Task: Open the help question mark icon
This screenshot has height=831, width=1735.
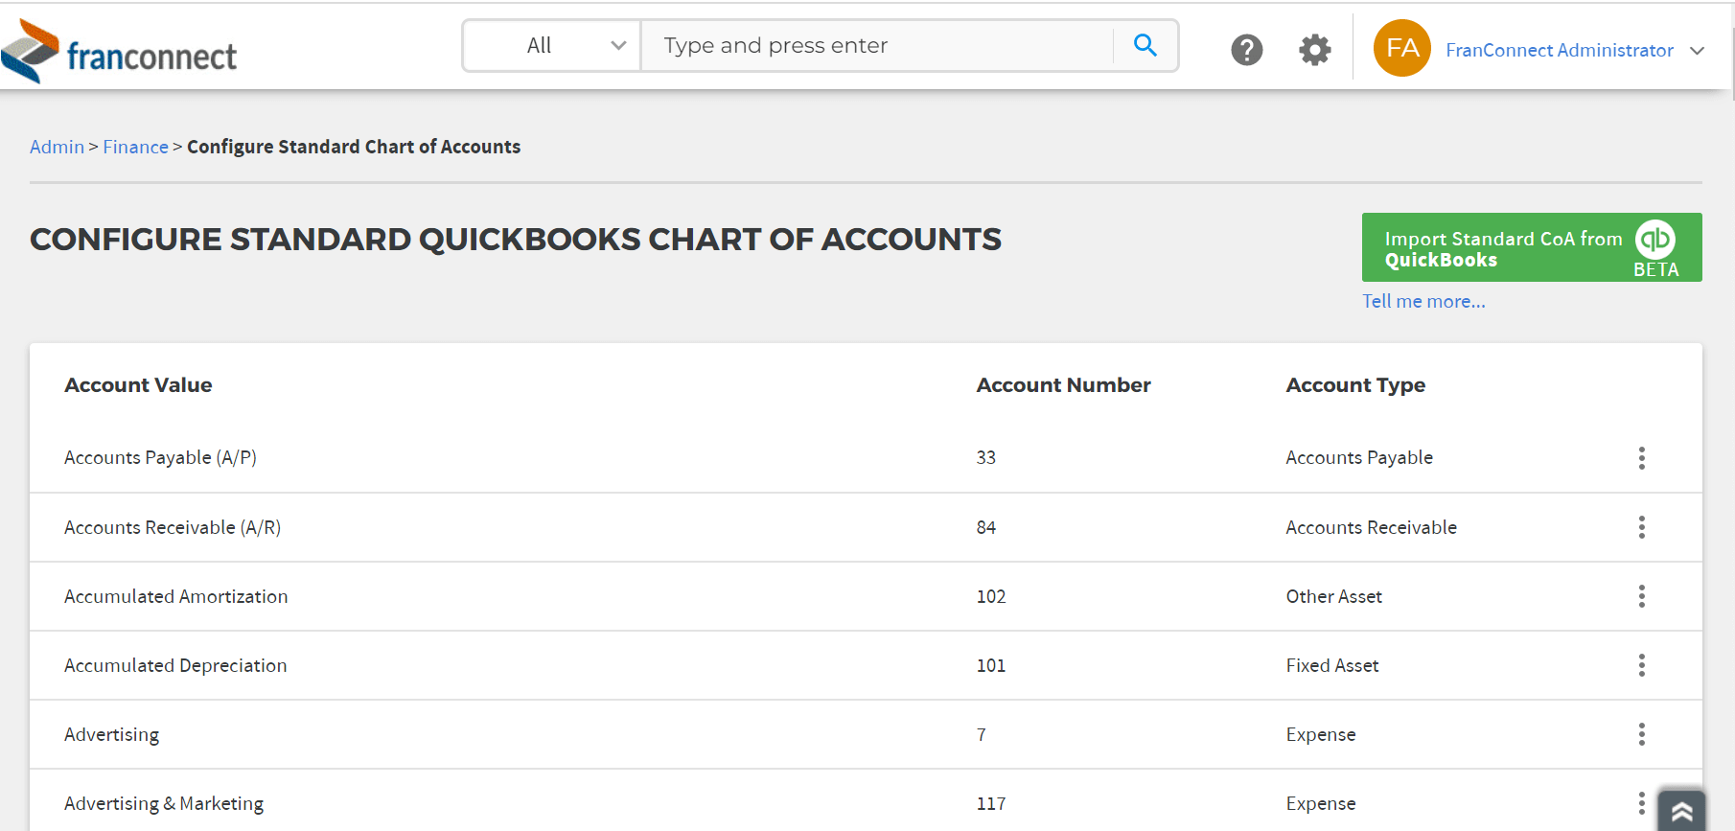Action: click(1246, 49)
